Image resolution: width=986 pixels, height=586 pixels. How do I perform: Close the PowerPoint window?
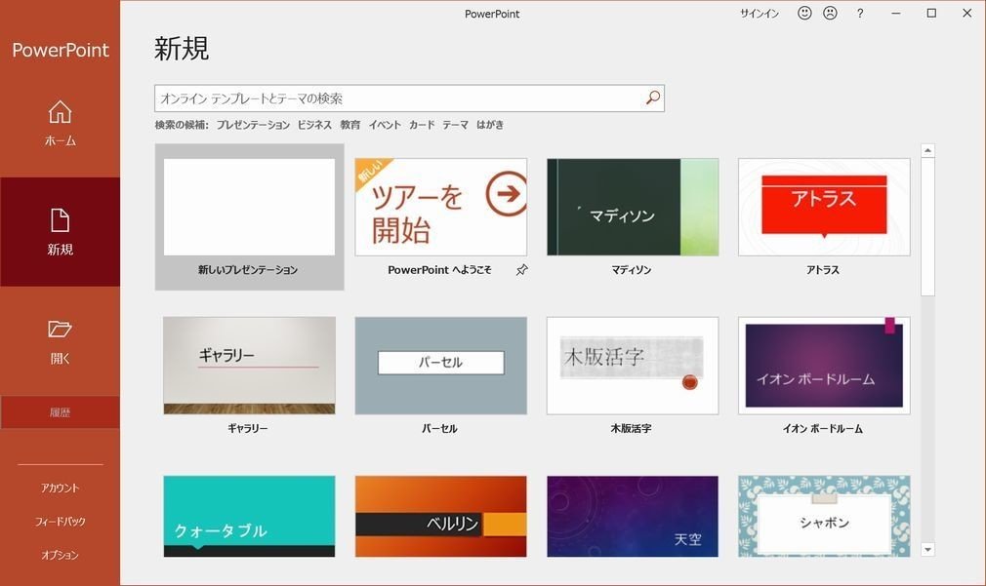[967, 14]
